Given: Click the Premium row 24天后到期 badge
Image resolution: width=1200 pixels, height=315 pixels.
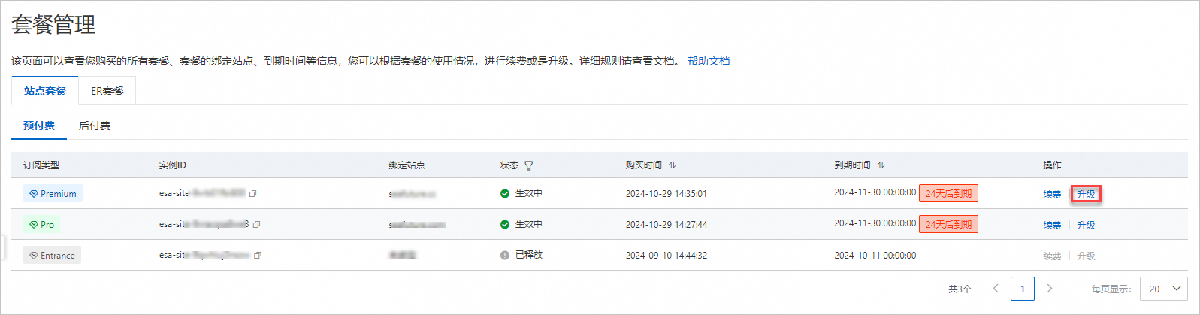Looking at the screenshot, I should tap(948, 194).
